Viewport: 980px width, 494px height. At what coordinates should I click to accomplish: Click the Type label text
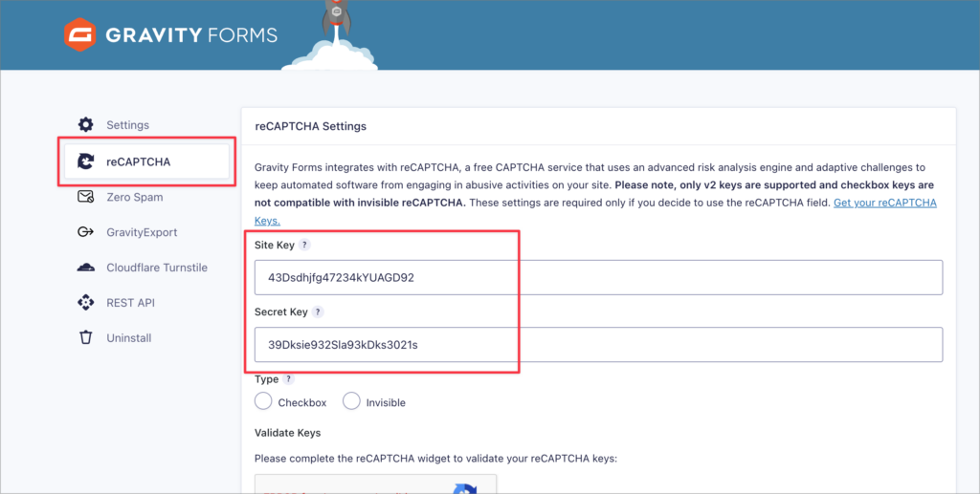pyautogui.click(x=266, y=379)
